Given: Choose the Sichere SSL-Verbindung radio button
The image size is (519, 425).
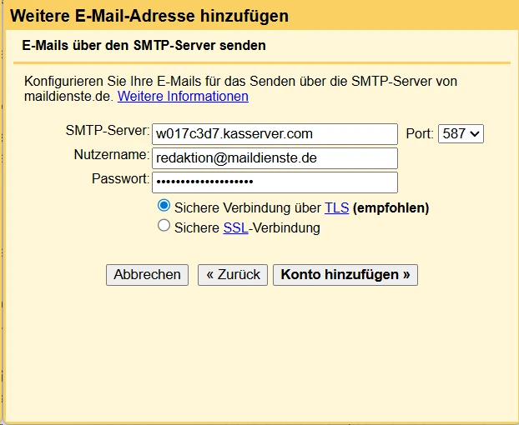Looking at the screenshot, I should (164, 226).
